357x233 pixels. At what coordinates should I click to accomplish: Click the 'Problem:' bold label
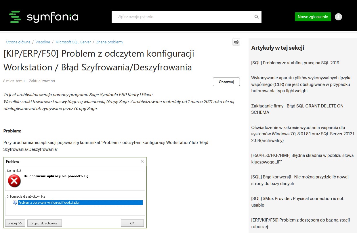tap(12, 131)
